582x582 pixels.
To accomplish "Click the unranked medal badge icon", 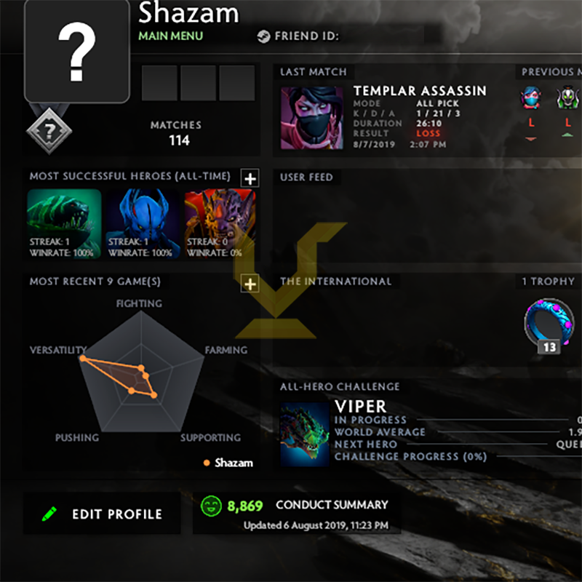I will point(49,131).
